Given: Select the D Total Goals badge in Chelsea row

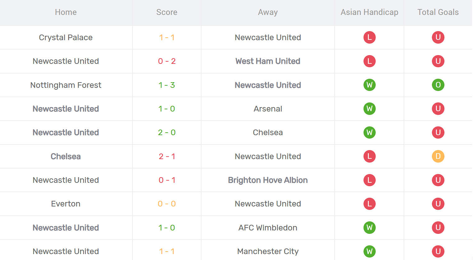Looking at the screenshot, I should point(438,156).
